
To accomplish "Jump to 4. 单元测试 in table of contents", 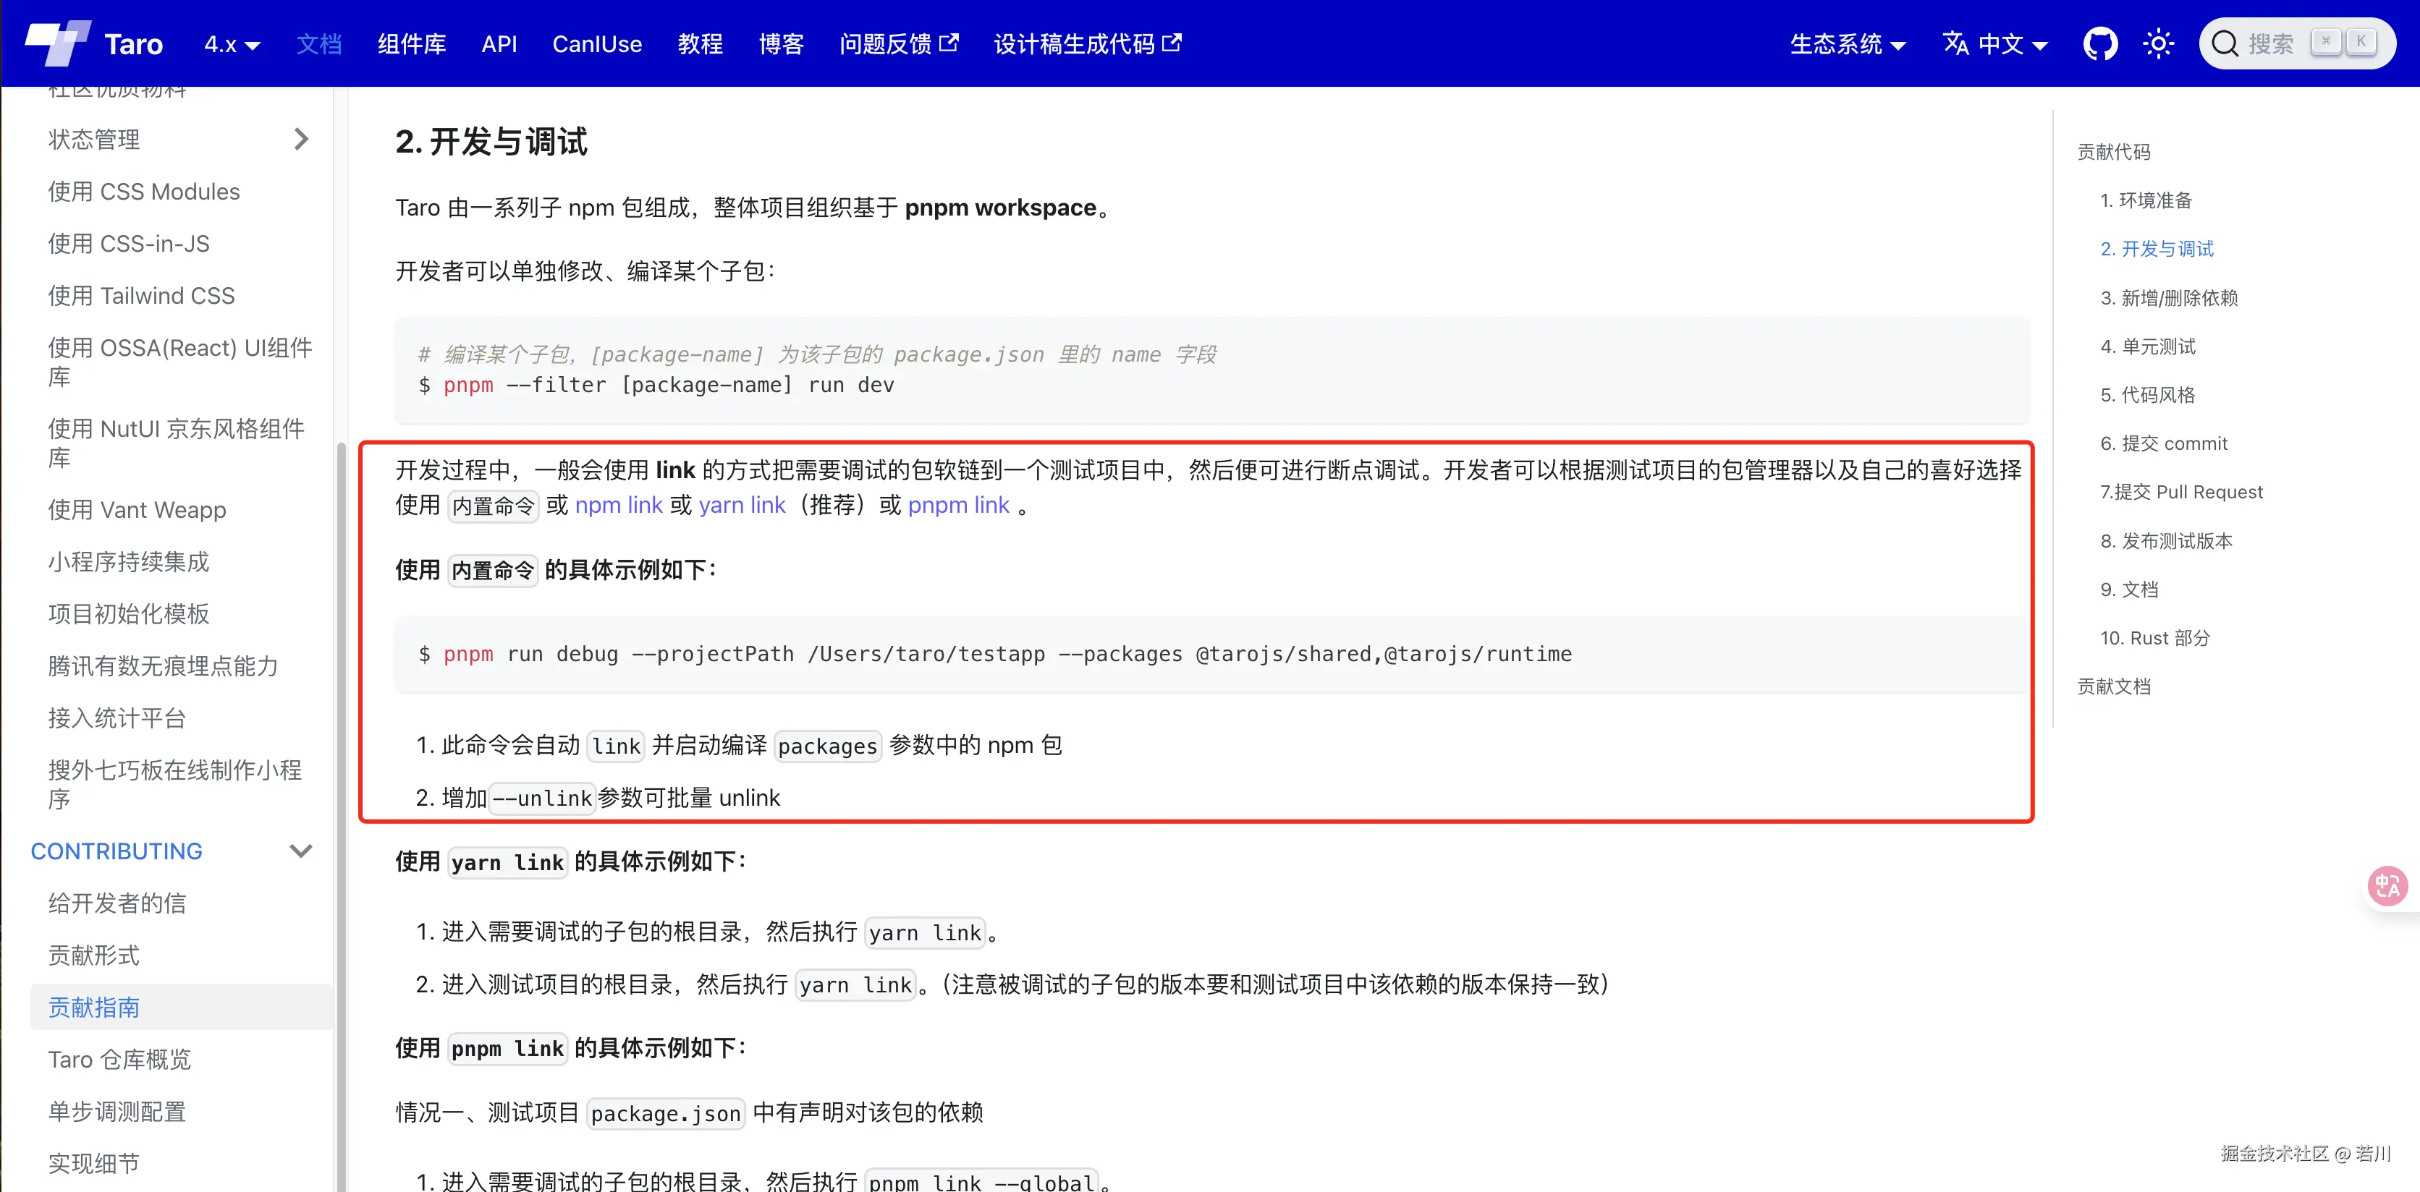I will [2148, 346].
